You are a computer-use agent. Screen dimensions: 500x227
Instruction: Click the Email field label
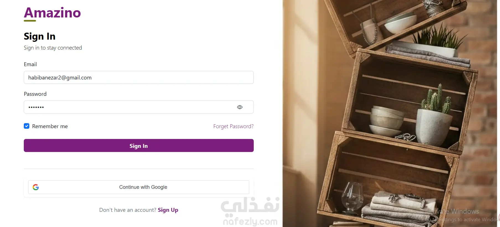(x=30, y=64)
